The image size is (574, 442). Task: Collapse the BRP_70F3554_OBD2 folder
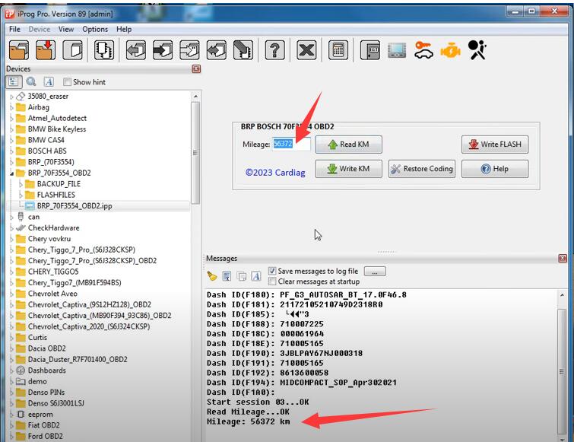point(11,173)
